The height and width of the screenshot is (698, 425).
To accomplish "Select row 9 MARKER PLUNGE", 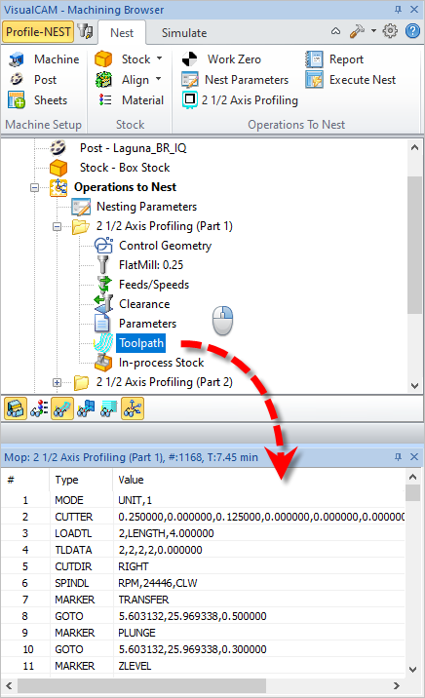I will coord(203,633).
